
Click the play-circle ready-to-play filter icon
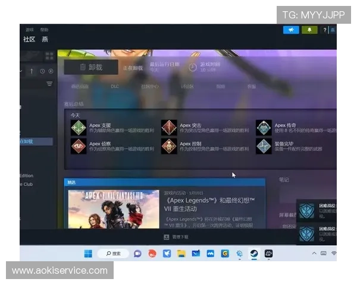coord(51,71)
